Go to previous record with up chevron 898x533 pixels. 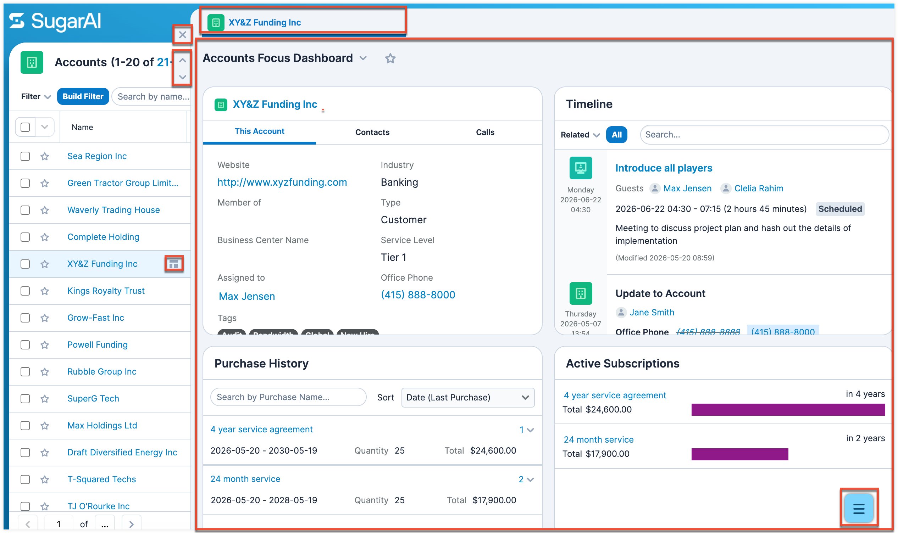point(183,60)
